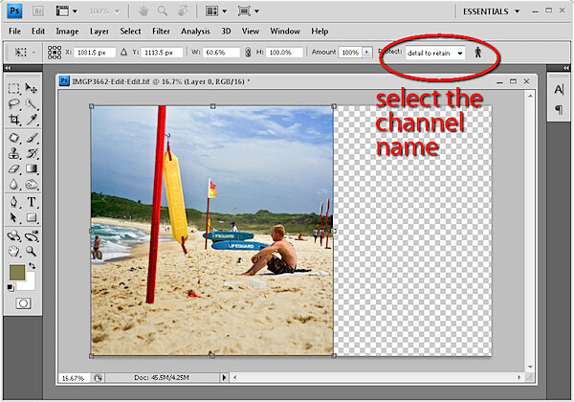
Task: Toggle Quick Mask mode
Action: point(23,303)
